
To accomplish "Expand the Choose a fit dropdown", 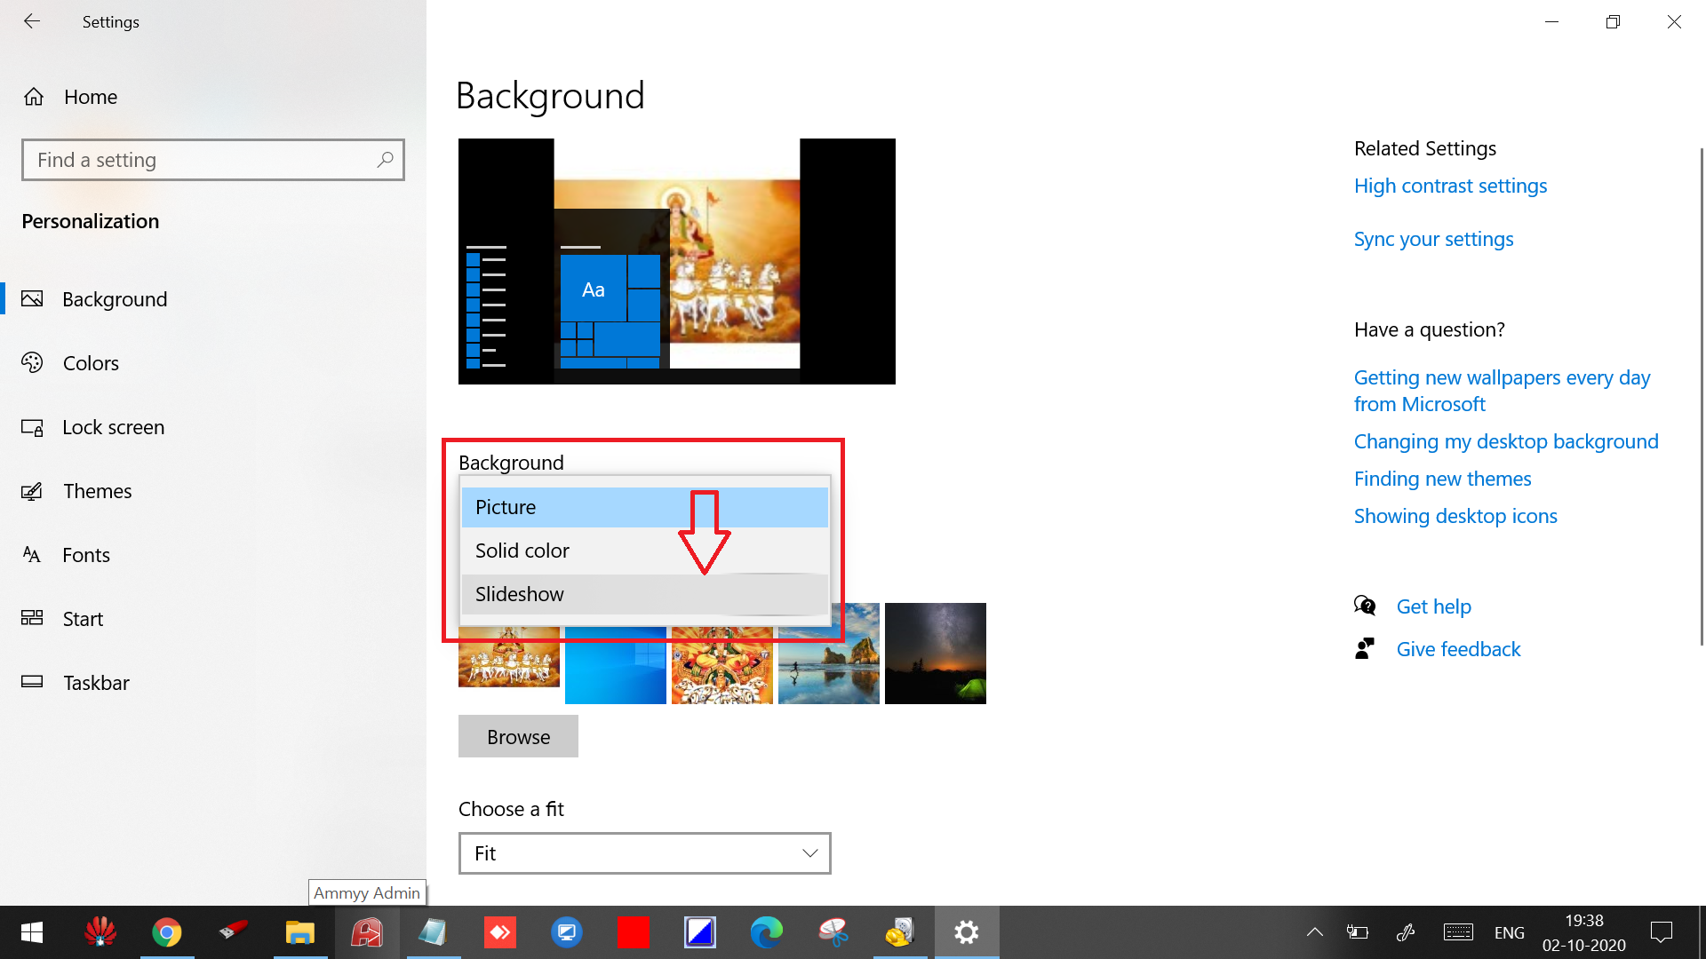I will click(644, 853).
